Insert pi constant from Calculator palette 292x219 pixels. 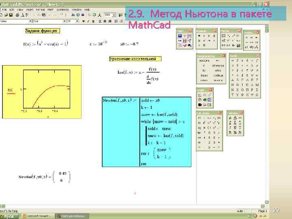pos(204,128)
